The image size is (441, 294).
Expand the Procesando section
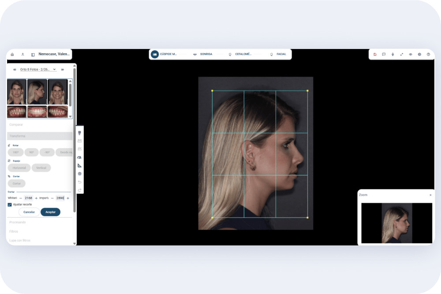click(40, 222)
